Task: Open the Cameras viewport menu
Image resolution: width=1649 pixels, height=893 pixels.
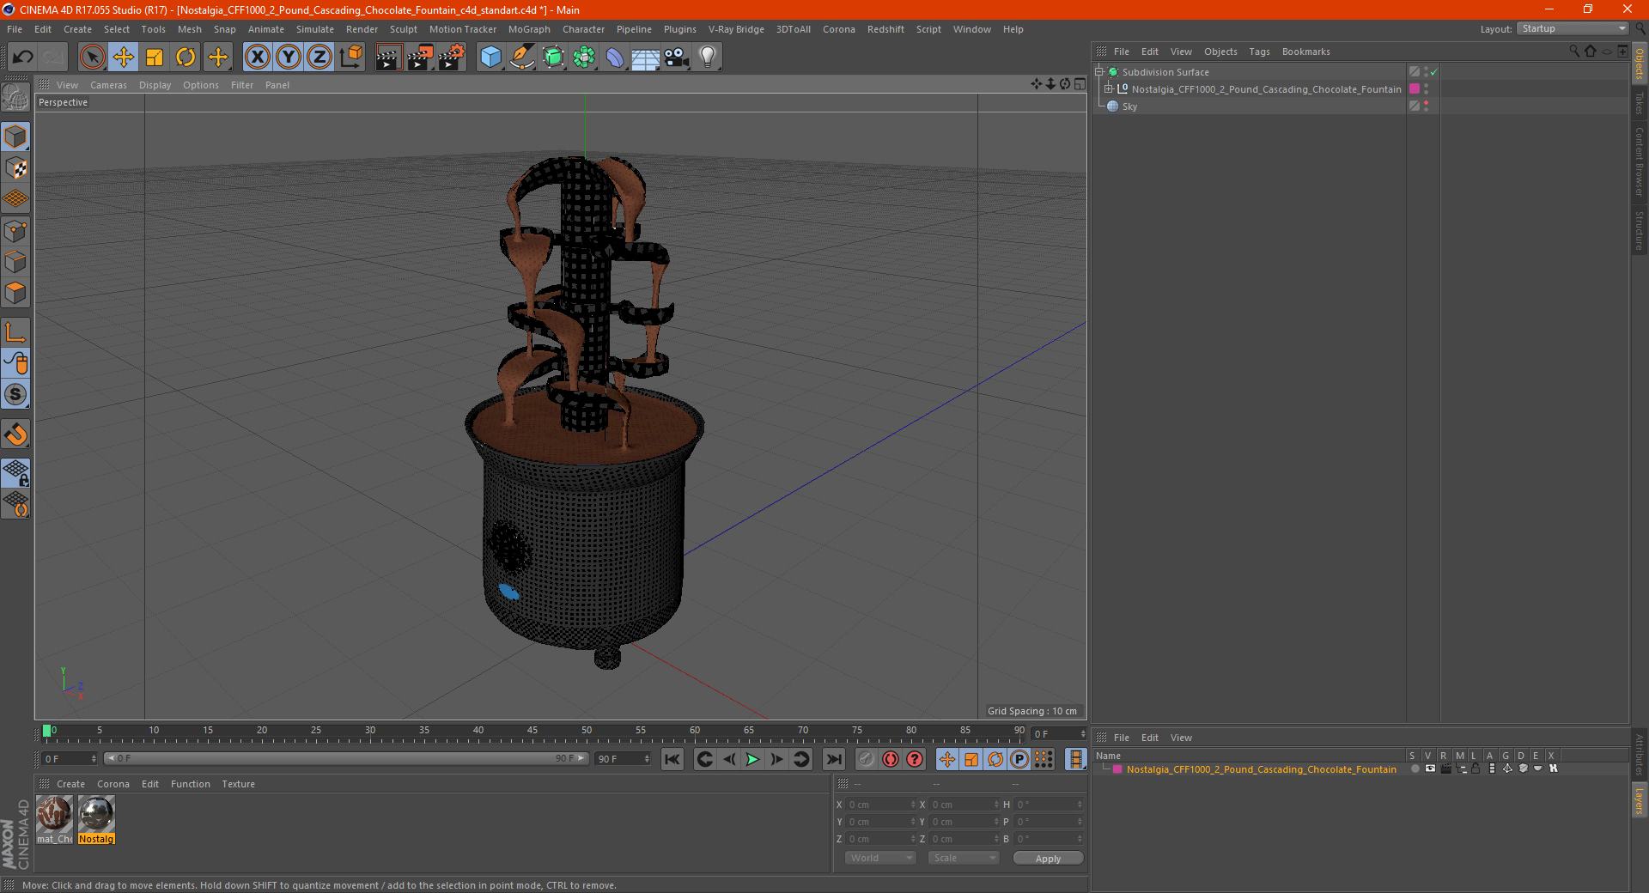Action: pos(108,85)
